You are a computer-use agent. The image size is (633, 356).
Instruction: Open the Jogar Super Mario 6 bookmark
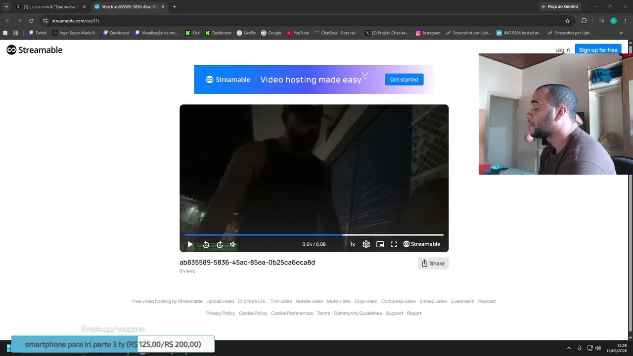(x=75, y=33)
